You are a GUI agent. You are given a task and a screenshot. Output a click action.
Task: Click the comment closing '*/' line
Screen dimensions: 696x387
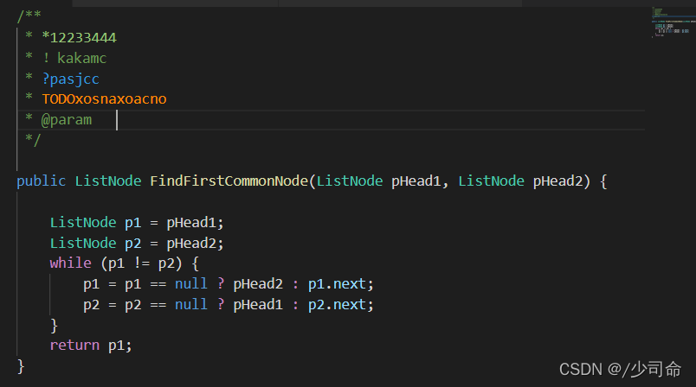coord(33,140)
